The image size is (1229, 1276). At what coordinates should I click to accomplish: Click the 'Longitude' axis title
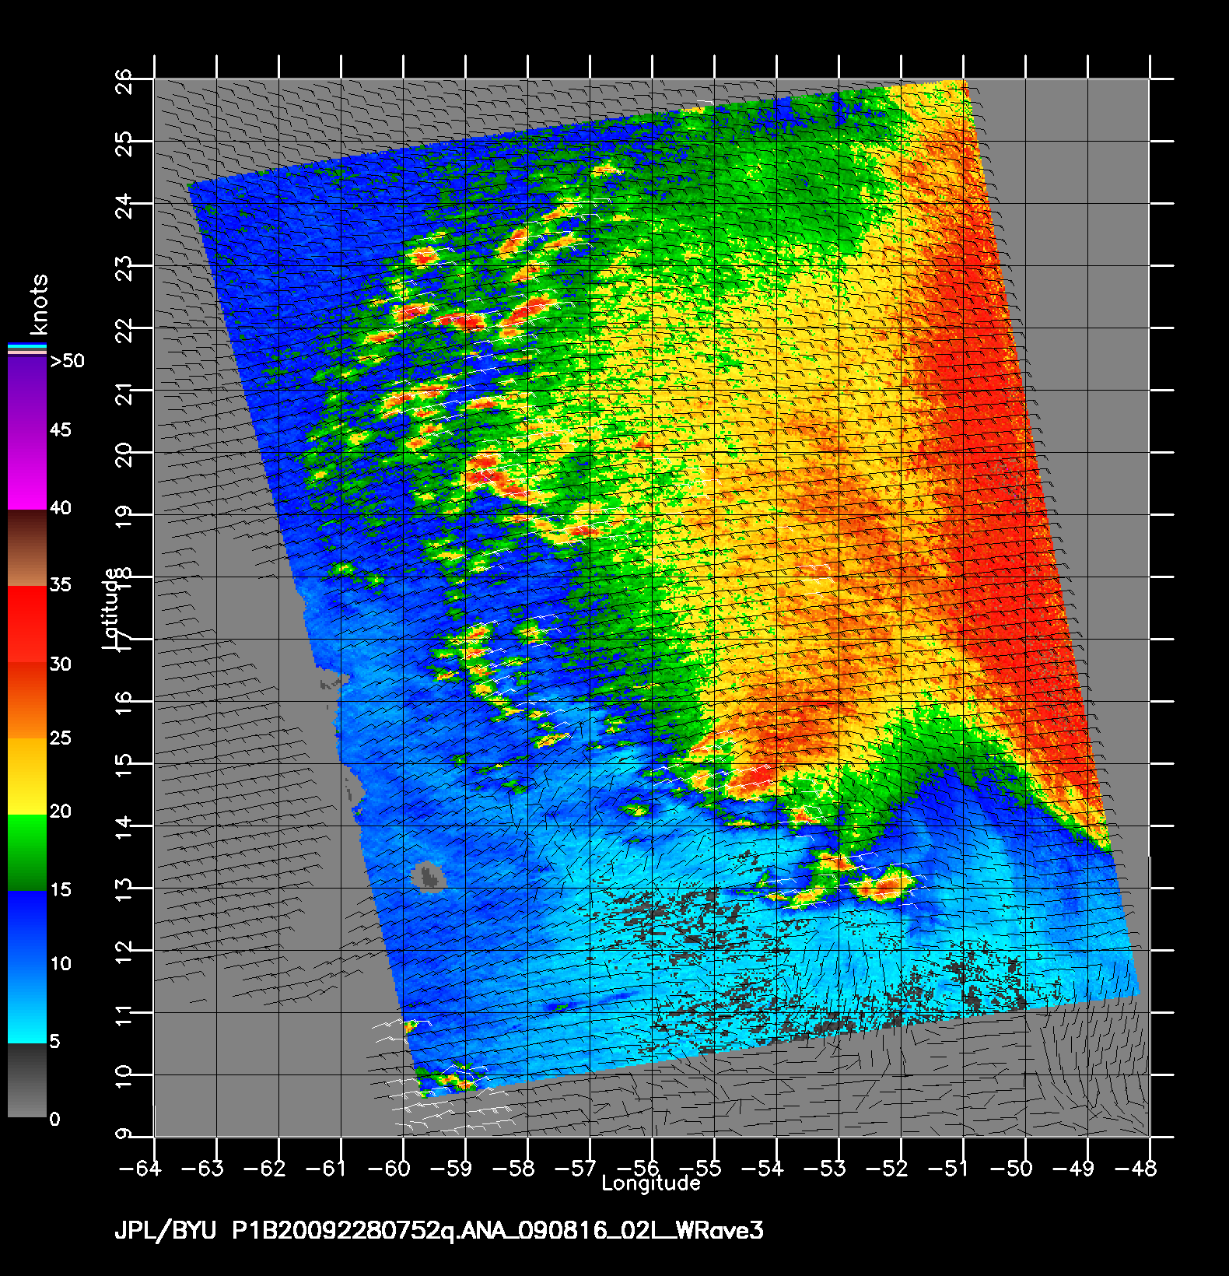(x=651, y=1183)
